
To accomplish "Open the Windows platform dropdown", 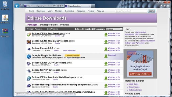I will [x=114, y=29].
